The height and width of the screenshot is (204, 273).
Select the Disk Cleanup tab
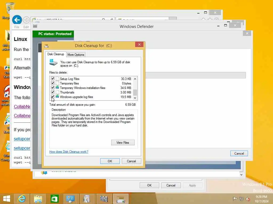pos(56,54)
